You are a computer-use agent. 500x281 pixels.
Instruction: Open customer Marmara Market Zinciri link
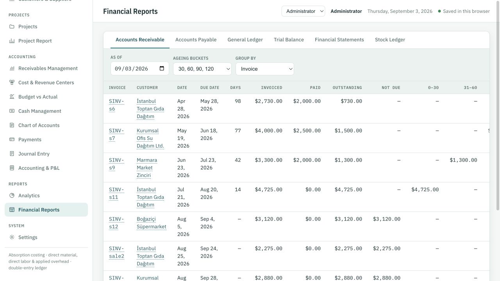pyautogui.click(x=147, y=167)
